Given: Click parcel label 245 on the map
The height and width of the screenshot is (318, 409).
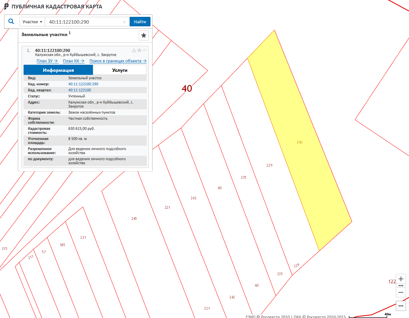Looking at the screenshot, I should coord(134,219).
